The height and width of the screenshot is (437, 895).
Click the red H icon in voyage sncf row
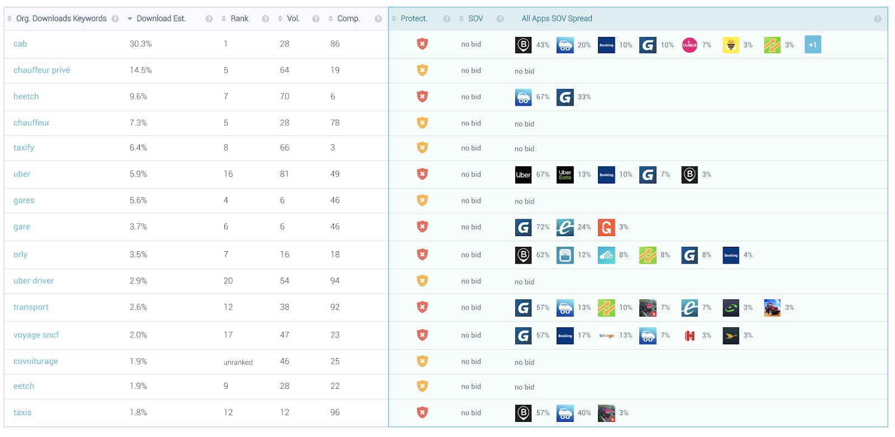coord(689,336)
